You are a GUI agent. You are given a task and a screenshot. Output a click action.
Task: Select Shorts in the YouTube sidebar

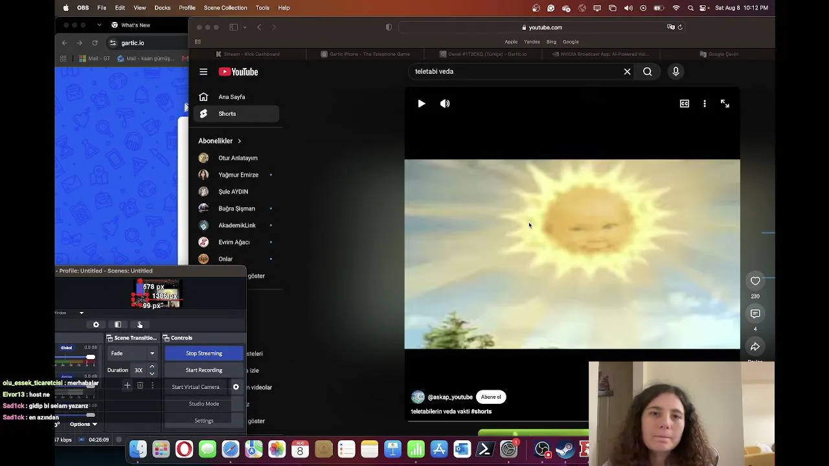tap(236, 114)
